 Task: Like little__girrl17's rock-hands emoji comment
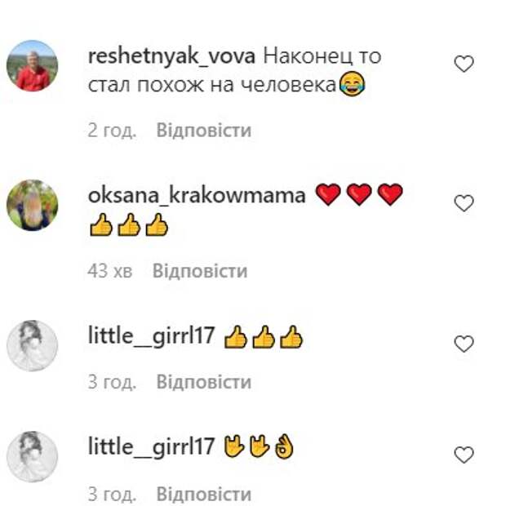click(464, 455)
